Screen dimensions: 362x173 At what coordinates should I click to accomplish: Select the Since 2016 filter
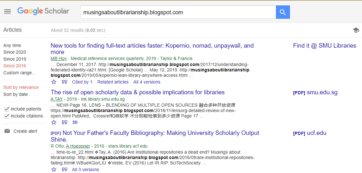click(x=15, y=66)
